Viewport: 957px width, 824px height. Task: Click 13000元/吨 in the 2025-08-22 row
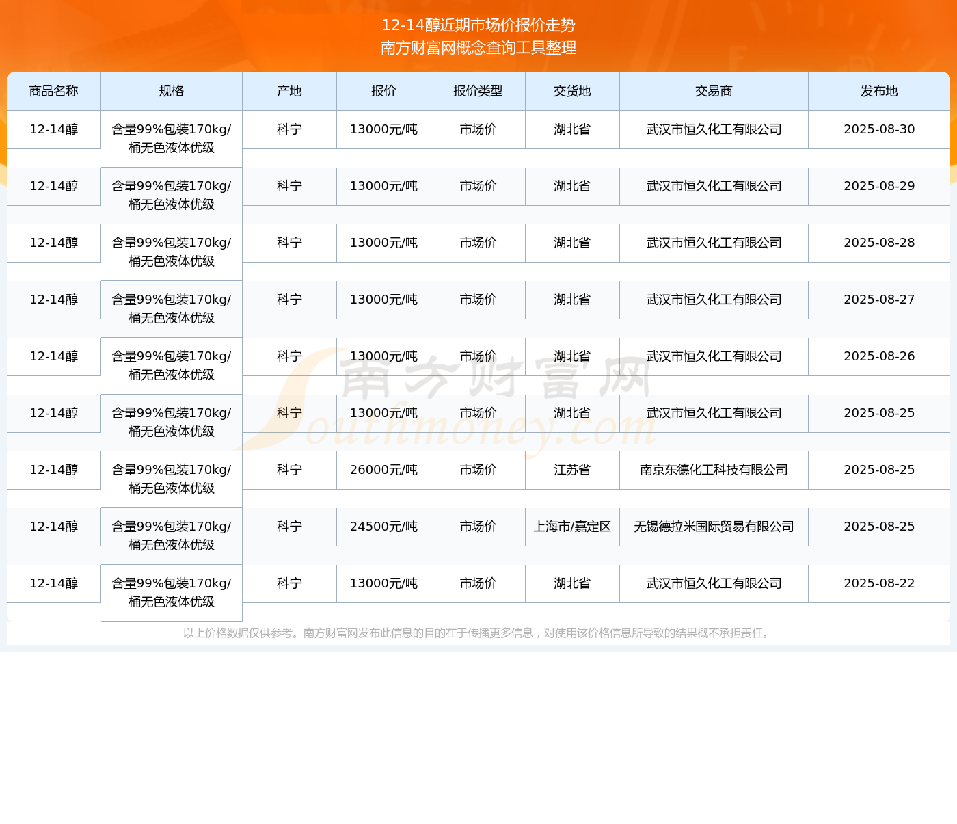[x=384, y=583]
